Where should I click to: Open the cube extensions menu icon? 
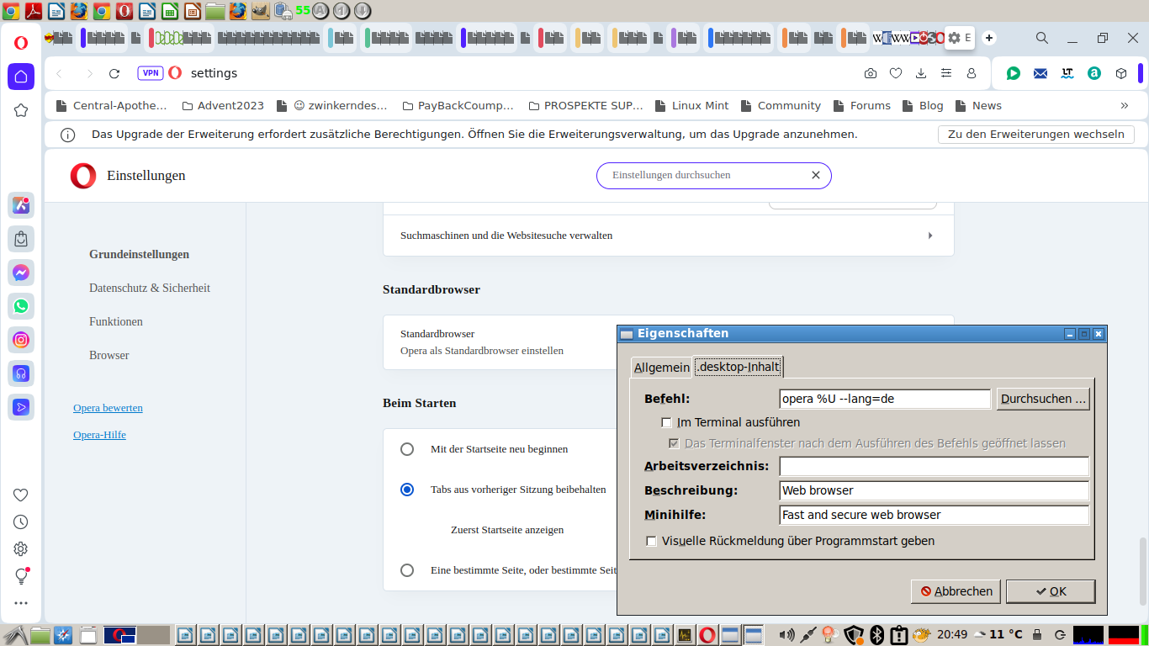[x=1121, y=73]
